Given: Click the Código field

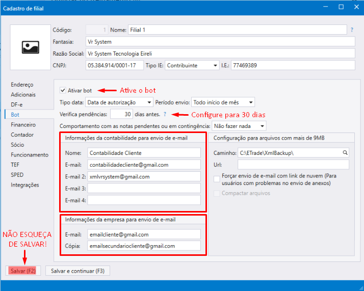Looking at the screenshot, I should point(97,30).
